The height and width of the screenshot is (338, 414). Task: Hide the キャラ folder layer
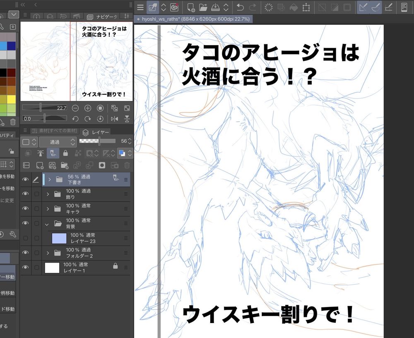tap(25, 208)
